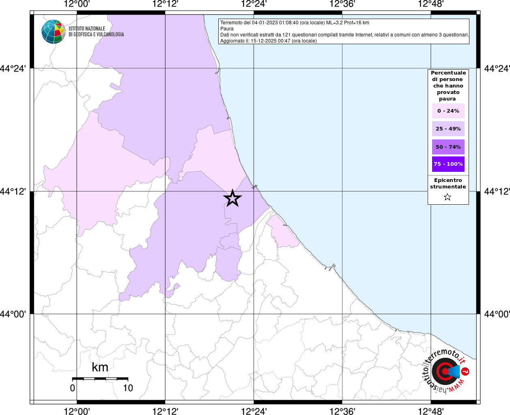The width and height of the screenshot is (510, 415).
Task: Click the top axis label 12°48'
Action: 431,4
